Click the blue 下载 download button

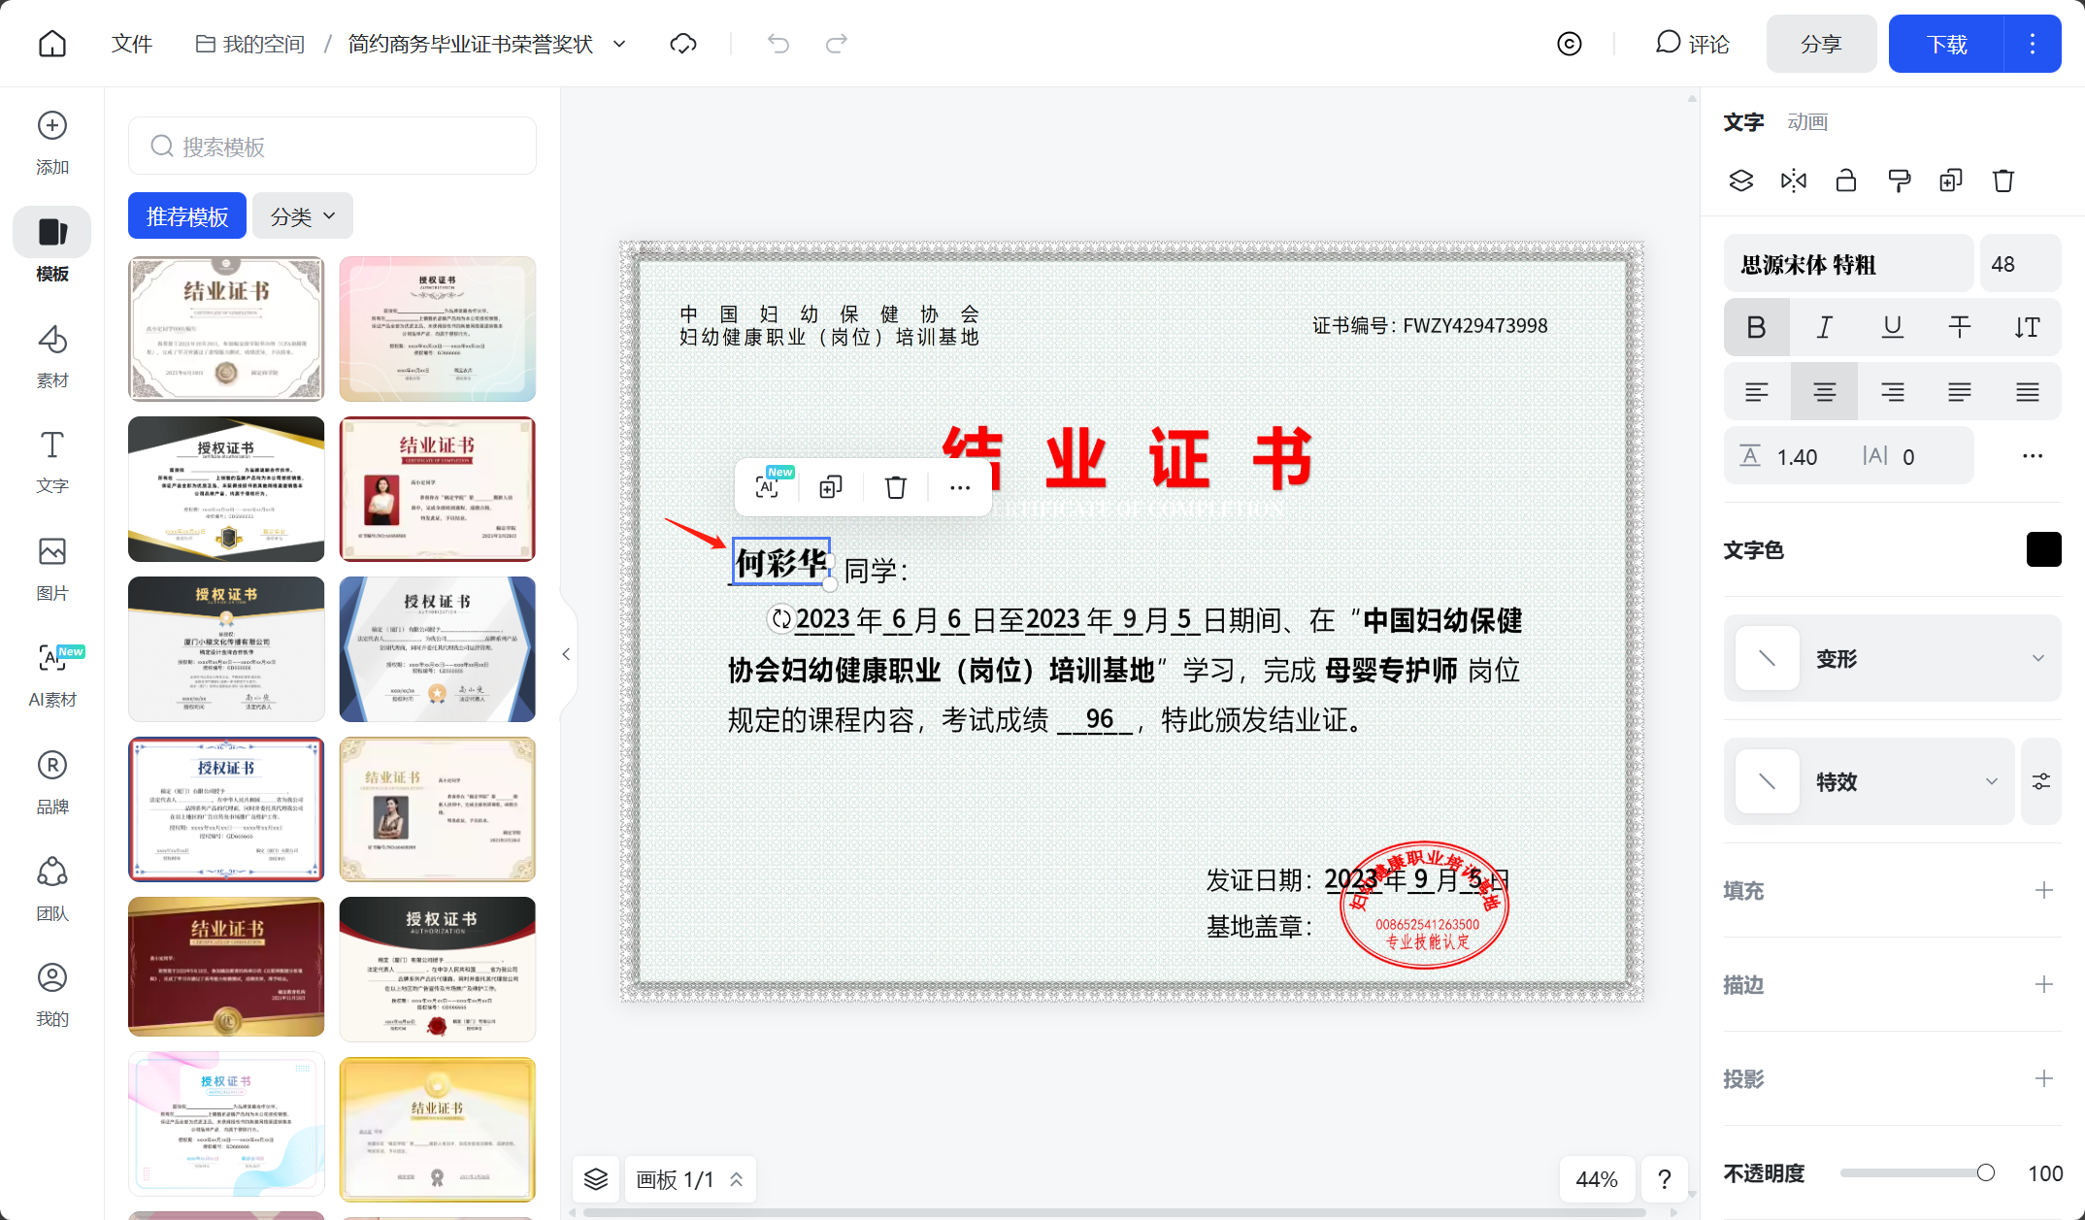1946,44
